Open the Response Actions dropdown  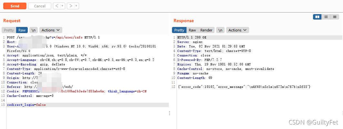click(x=237, y=30)
